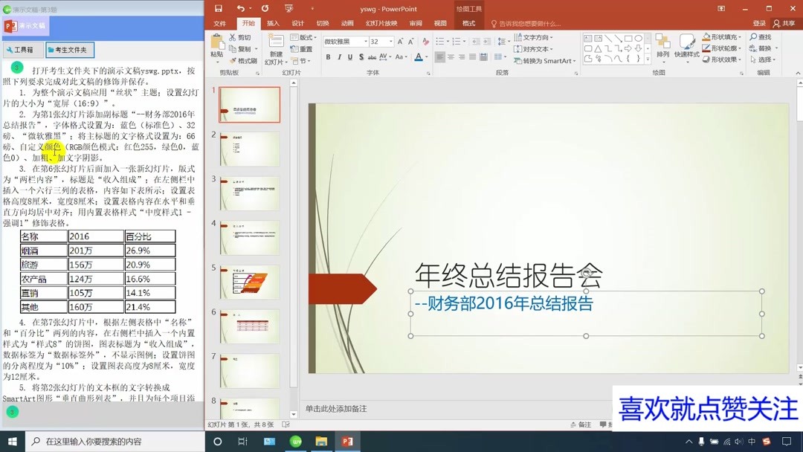Open the font size dropdown
Screen dimensions: 803x452
(390, 42)
